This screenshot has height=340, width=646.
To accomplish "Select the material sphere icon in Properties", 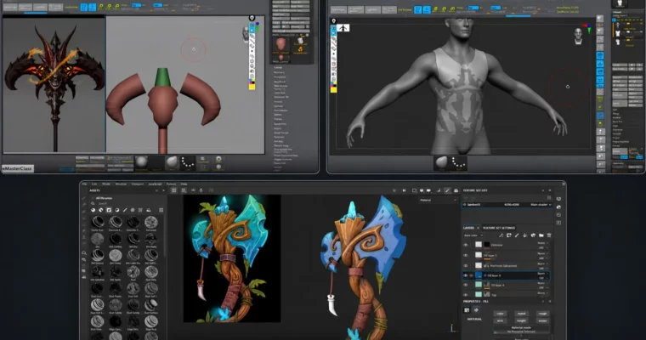I will pyautogui.click(x=476, y=310).
